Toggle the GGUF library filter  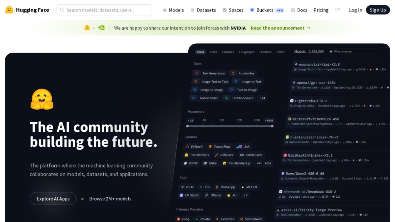[x=210, y=163]
